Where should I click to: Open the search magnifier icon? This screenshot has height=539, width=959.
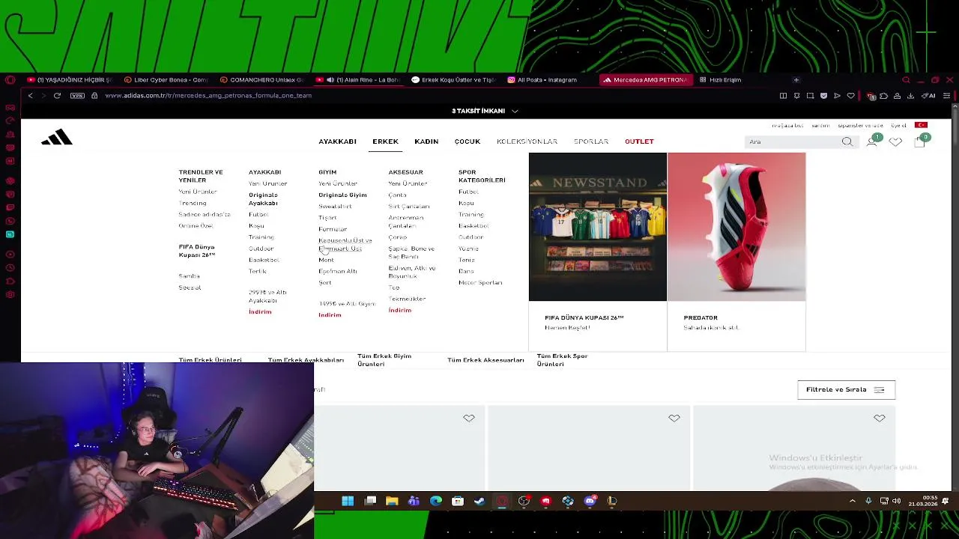click(847, 141)
